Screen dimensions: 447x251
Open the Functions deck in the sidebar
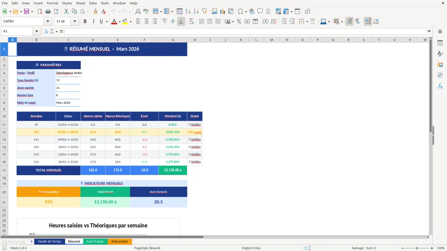(x=440, y=86)
